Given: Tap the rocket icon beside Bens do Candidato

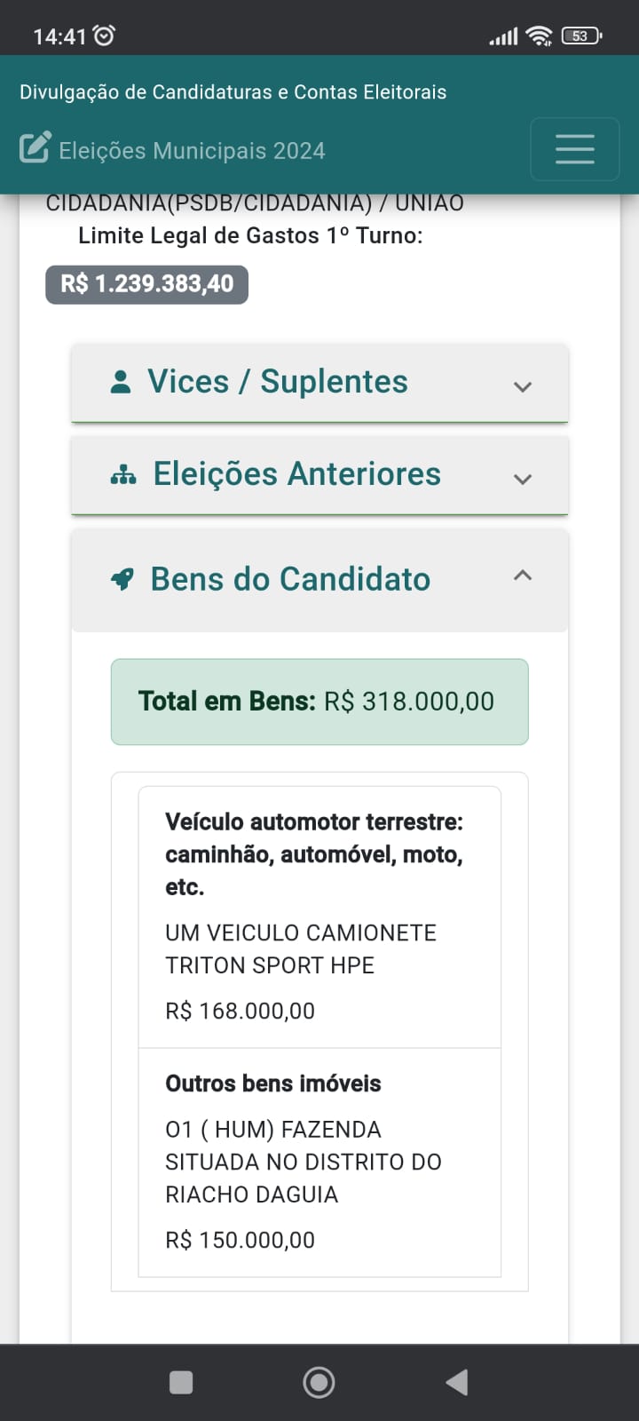Looking at the screenshot, I should pyautogui.click(x=122, y=580).
